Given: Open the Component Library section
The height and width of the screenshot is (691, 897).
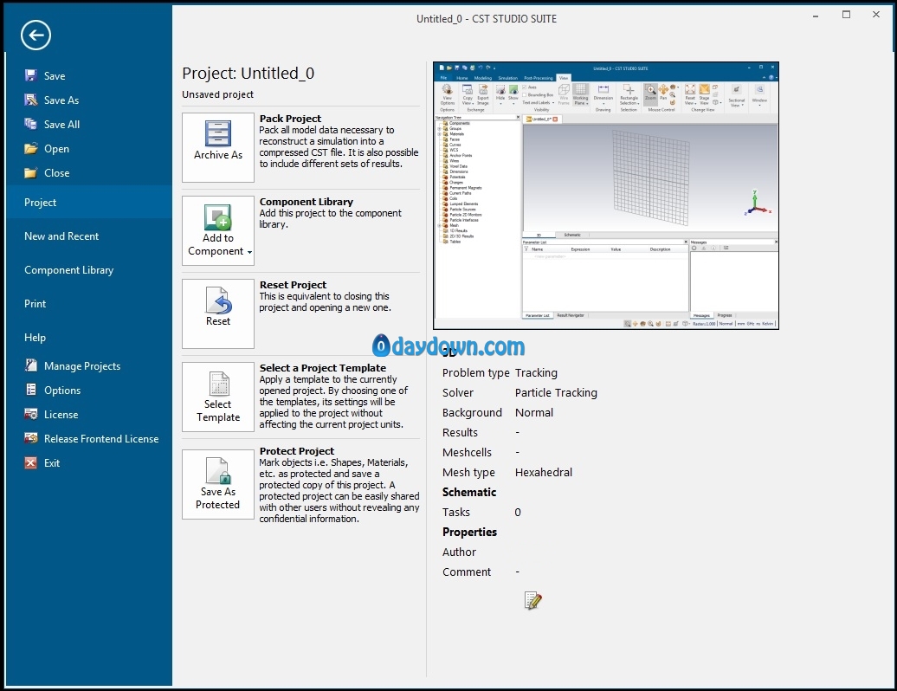Looking at the screenshot, I should point(88,269).
